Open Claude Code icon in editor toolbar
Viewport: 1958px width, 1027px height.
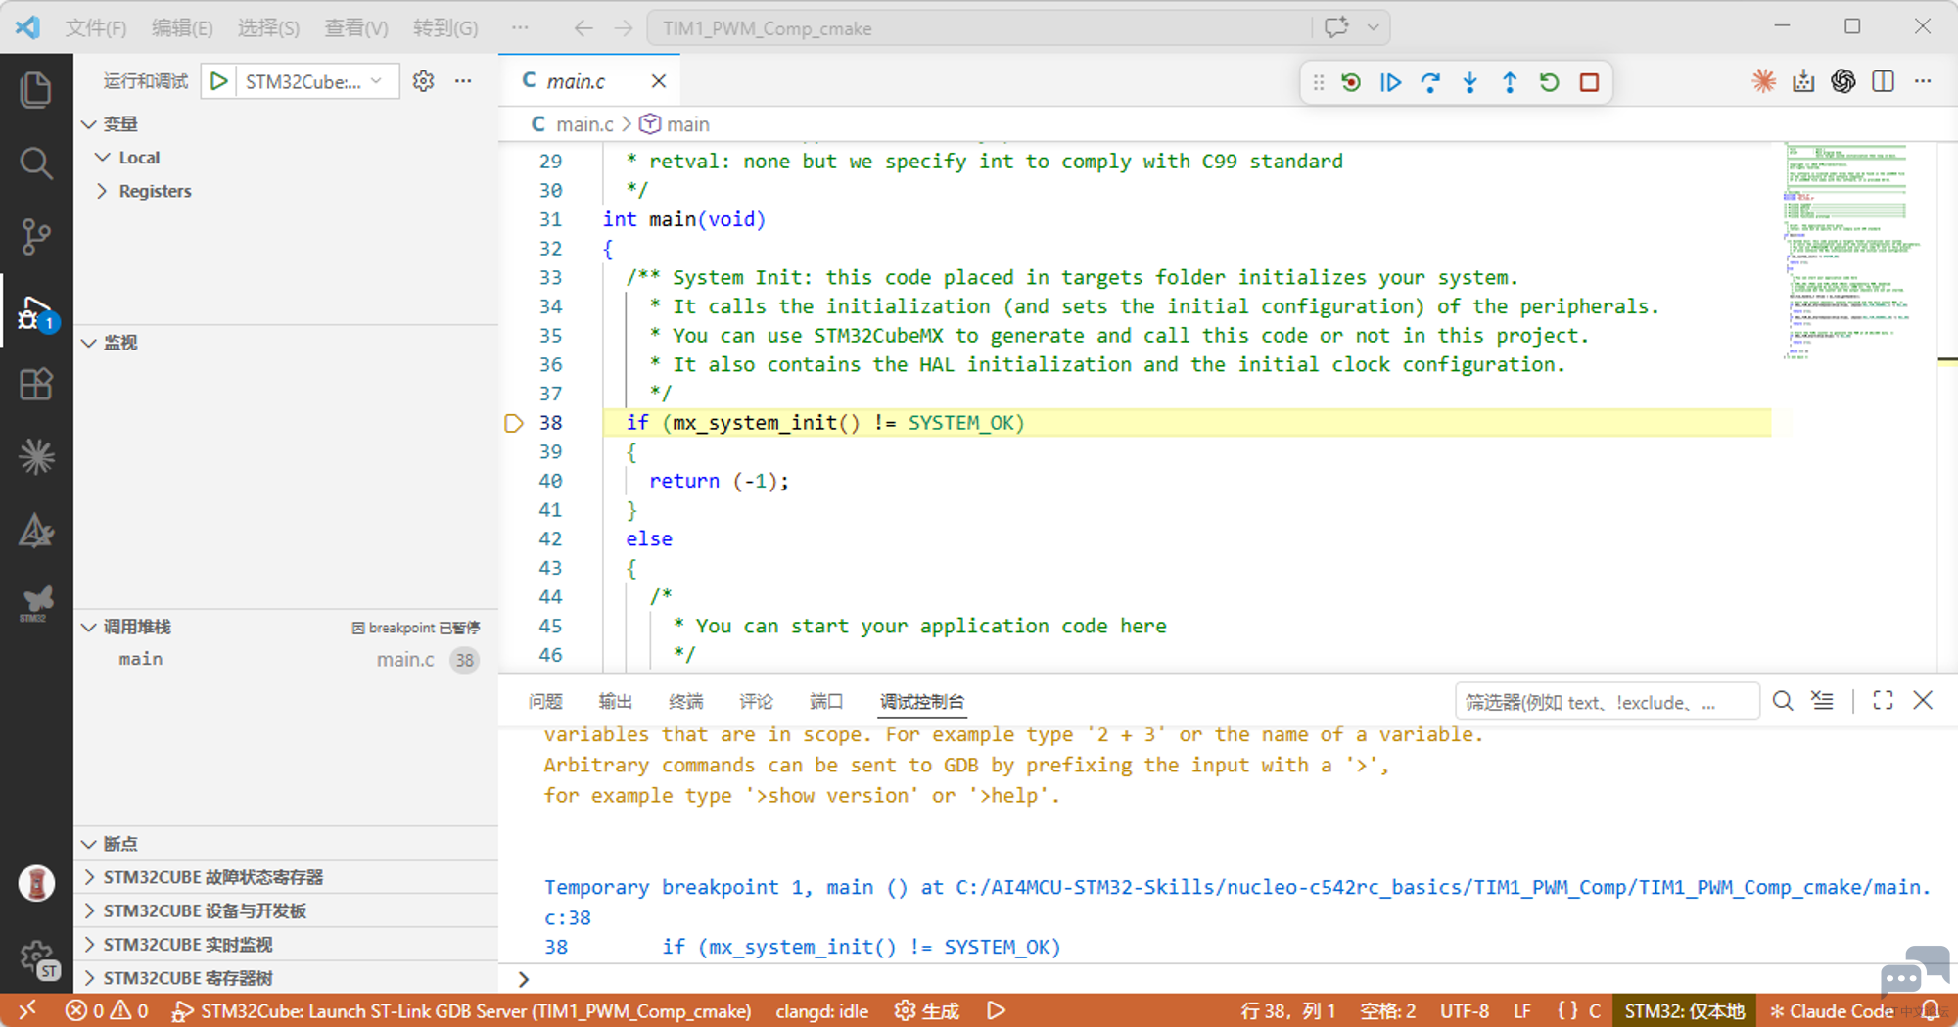1764,81
